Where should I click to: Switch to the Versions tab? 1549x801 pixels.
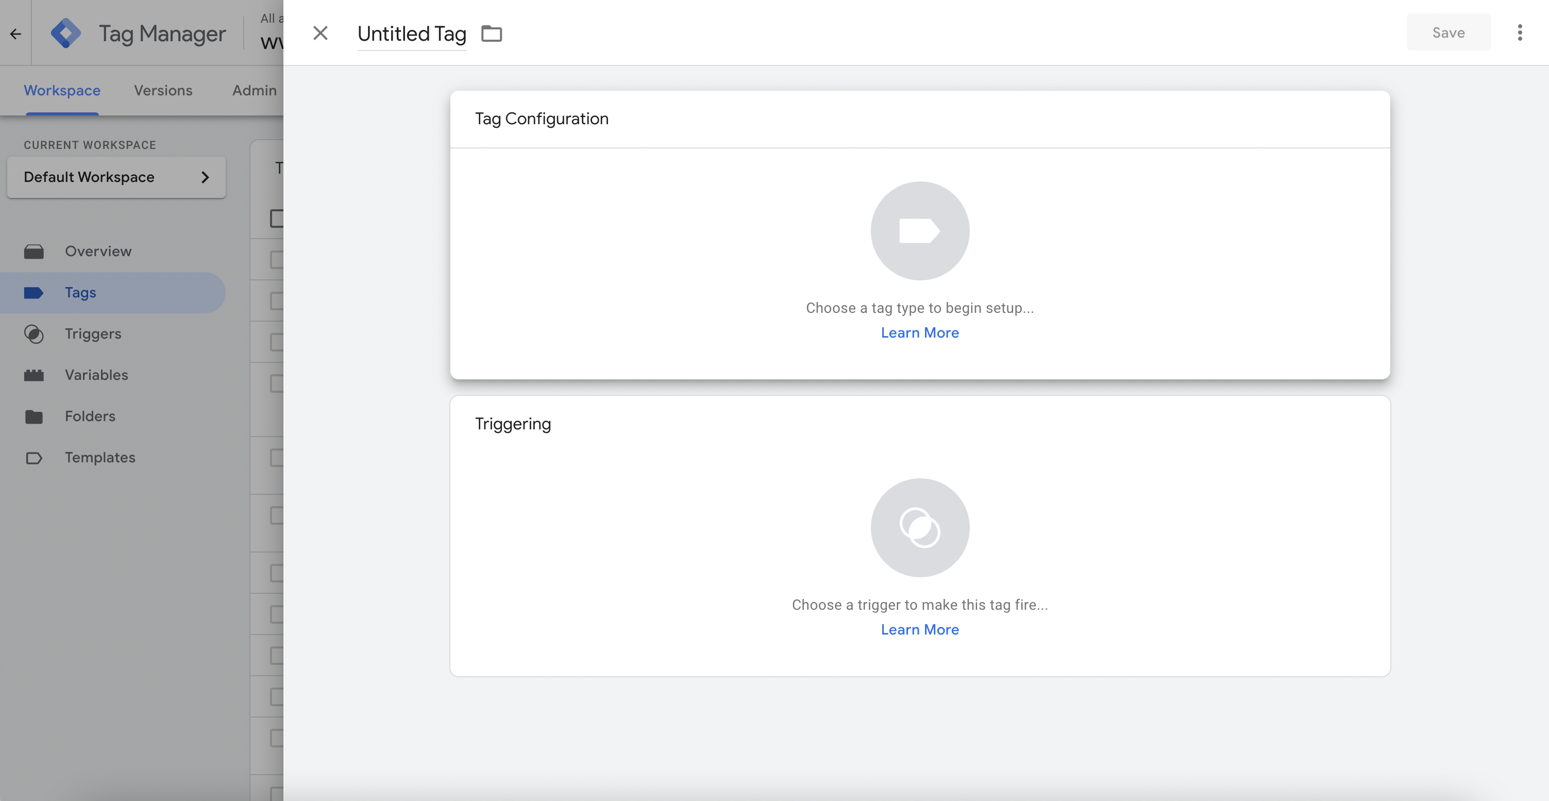tap(163, 90)
